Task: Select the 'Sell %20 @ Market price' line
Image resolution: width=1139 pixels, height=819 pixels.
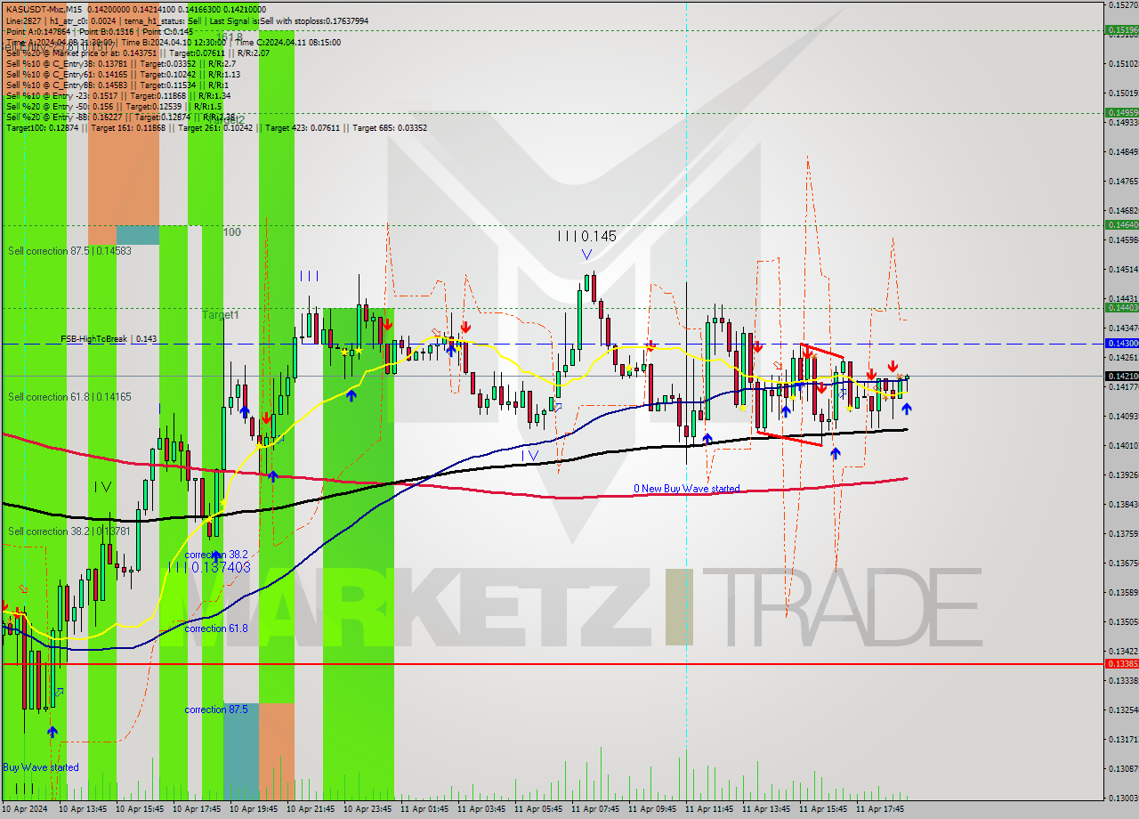Action: [x=138, y=53]
